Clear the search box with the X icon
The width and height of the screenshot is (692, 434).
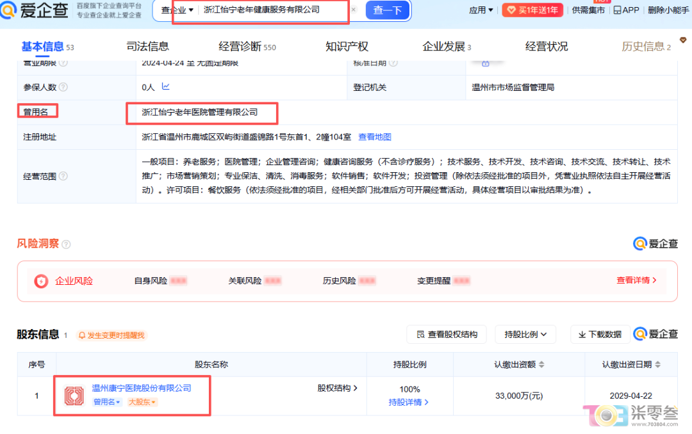[x=354, y=9]
